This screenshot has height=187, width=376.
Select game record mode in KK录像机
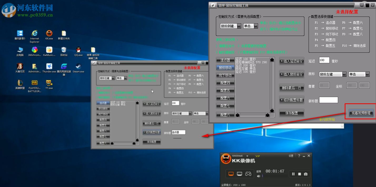(248, 174)
